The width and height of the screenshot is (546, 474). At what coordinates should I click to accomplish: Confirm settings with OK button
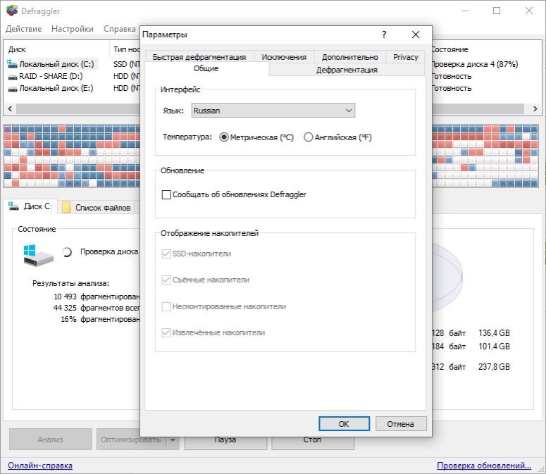point(344,423)
